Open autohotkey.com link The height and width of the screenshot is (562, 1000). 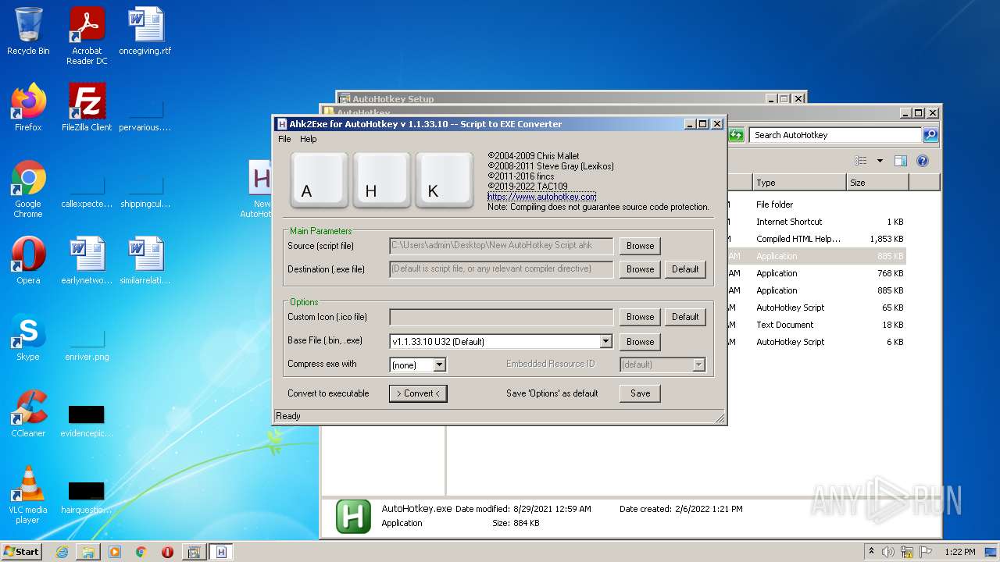coord(541,197)
